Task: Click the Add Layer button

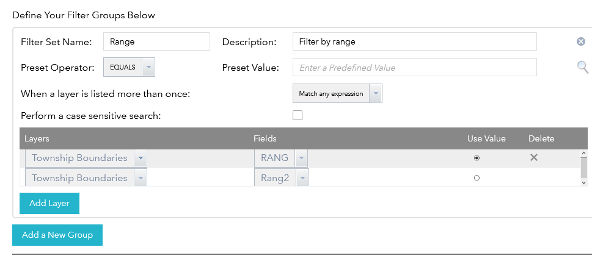Action: 49,203
